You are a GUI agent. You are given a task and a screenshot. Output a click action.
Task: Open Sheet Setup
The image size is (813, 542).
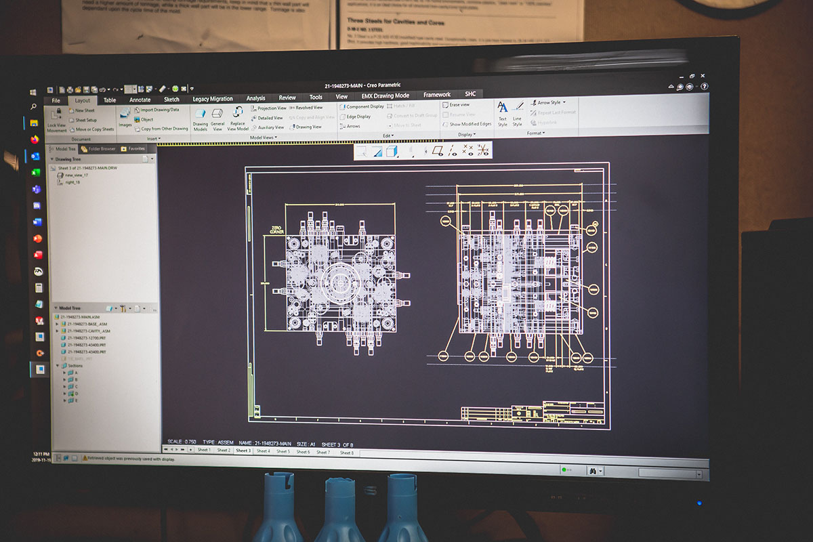(83, 120)
